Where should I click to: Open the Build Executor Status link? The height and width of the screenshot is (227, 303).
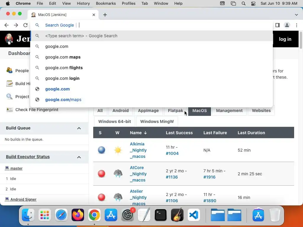click(x=28, y=157)
